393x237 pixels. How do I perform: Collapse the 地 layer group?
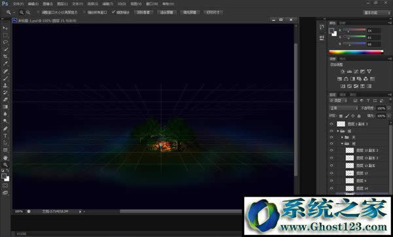pyautogui.click(x=342, y=144)
